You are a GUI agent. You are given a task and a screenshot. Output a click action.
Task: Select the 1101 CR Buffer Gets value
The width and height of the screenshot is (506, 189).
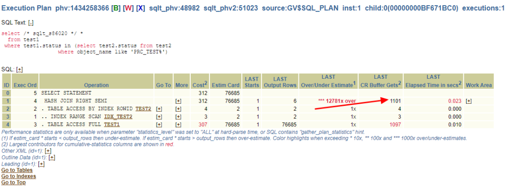[395, 101]
